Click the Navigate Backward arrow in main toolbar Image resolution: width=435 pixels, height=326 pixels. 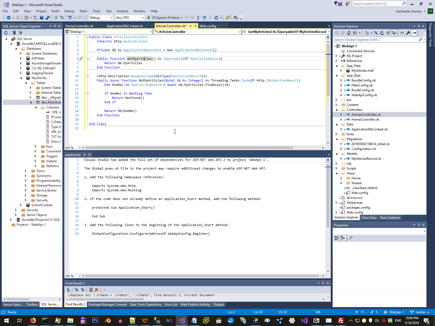coord(9,18)
